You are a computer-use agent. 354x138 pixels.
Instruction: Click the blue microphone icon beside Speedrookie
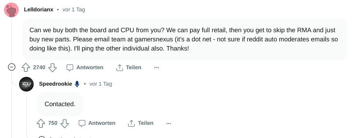pos(77,84)
